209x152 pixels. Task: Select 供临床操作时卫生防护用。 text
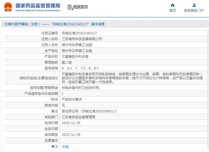tap(81, 88)
